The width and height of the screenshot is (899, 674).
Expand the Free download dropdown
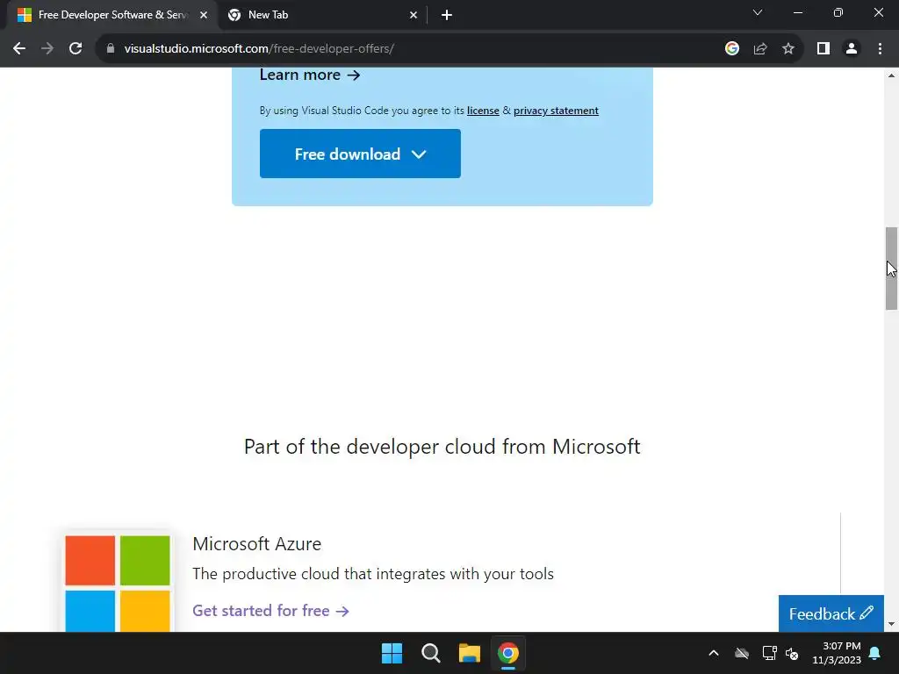tap(360, 154)
